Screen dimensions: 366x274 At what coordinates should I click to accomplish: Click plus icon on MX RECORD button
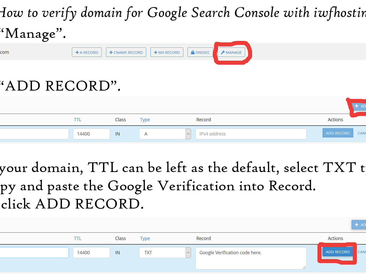coord(156,52)
